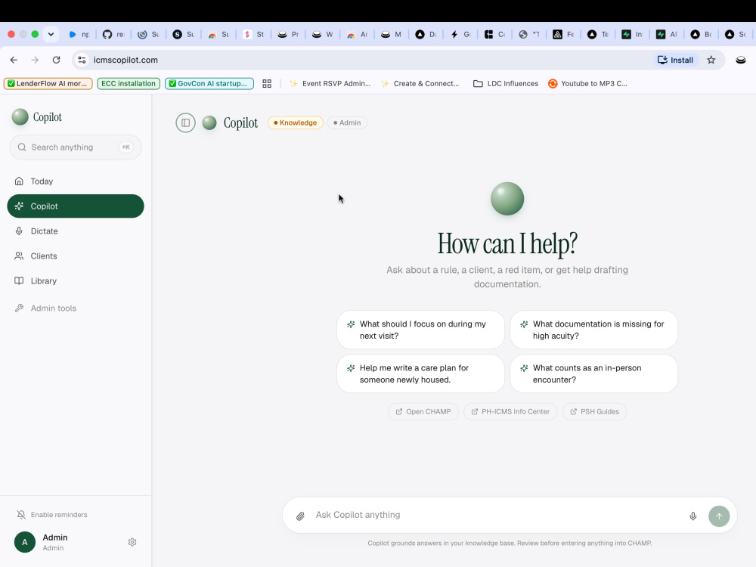Image resolution: width=756 pixels, height=567 pixels.
Task: Choose 'What should I focus on' suggestion
Action: (420, 330)
